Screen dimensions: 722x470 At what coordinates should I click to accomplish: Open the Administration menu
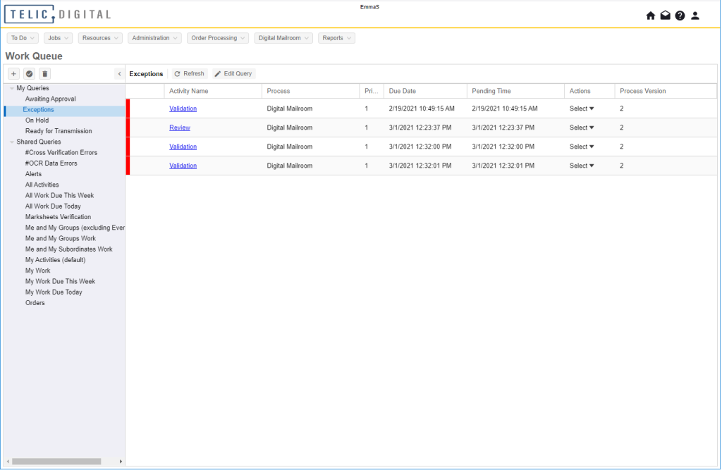(154, 37)
